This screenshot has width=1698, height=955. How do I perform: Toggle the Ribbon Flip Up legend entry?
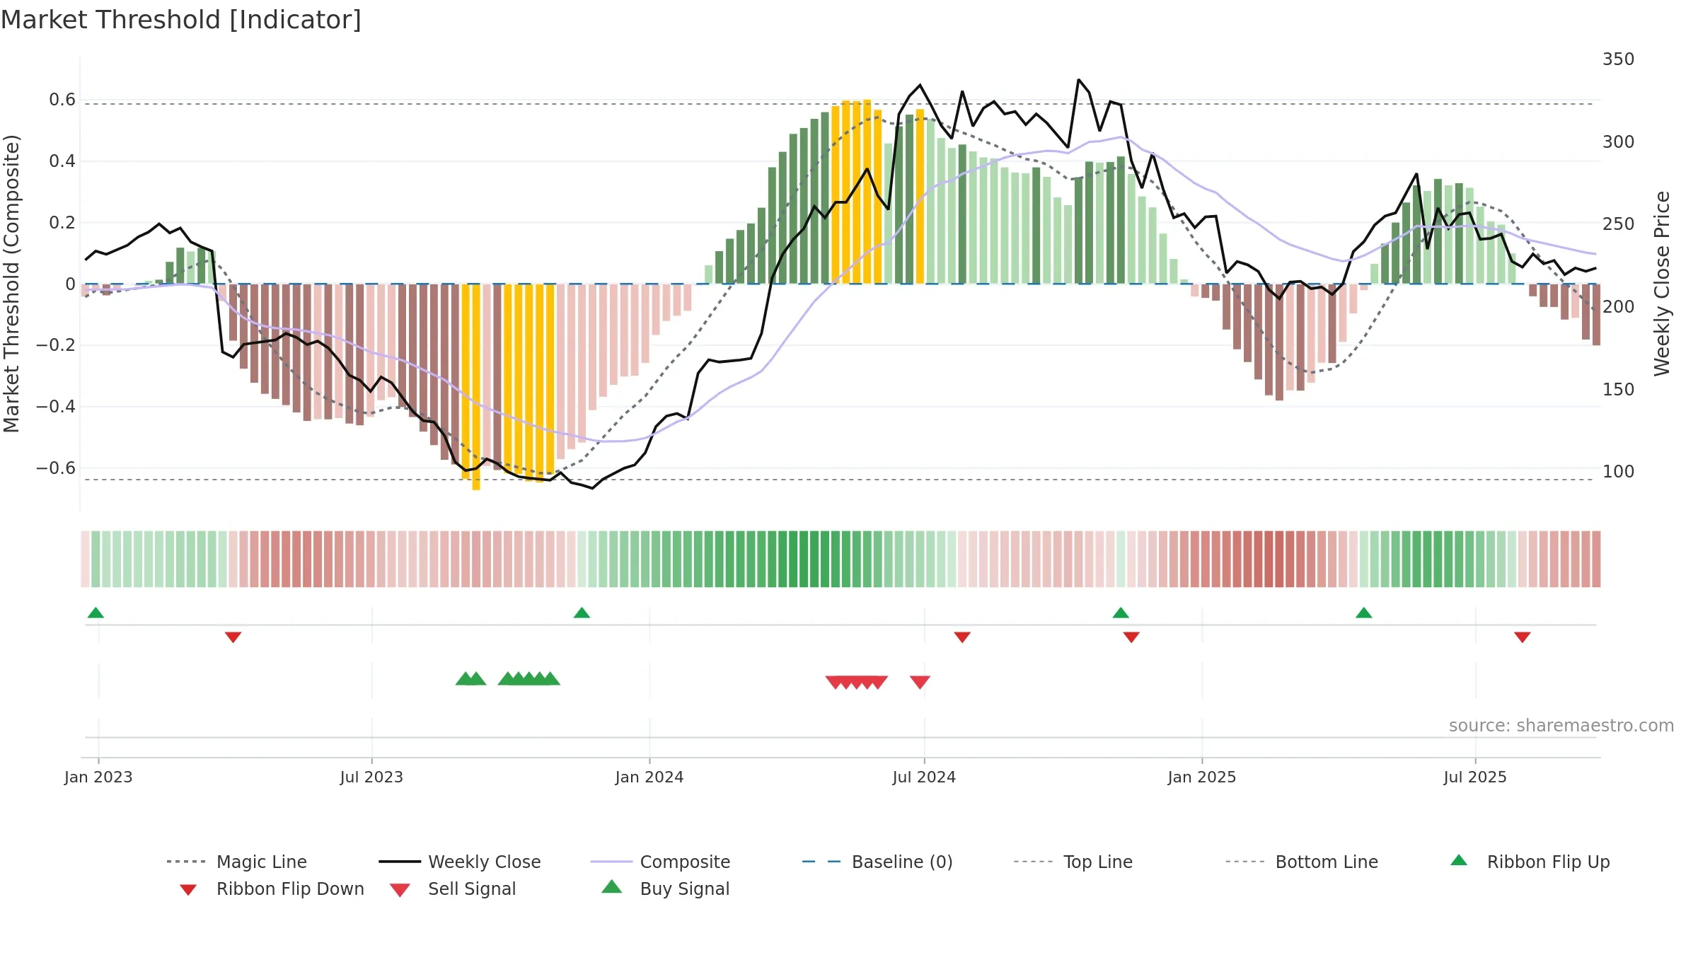click(1530, 862)
